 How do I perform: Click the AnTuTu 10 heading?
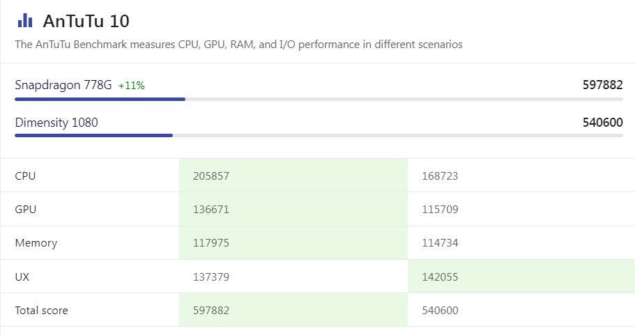click(86, 21)
